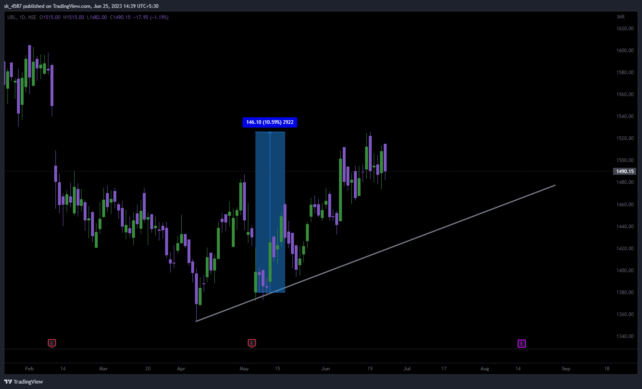Click the Aug label on time axis
Screen dimensions: 642x389
click(x=485, y=369)
